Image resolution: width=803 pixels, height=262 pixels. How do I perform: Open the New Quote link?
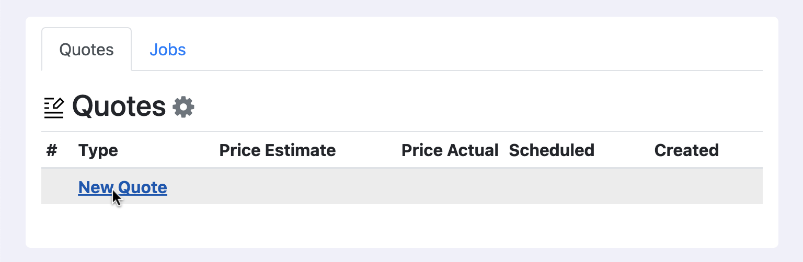point(122,187)
